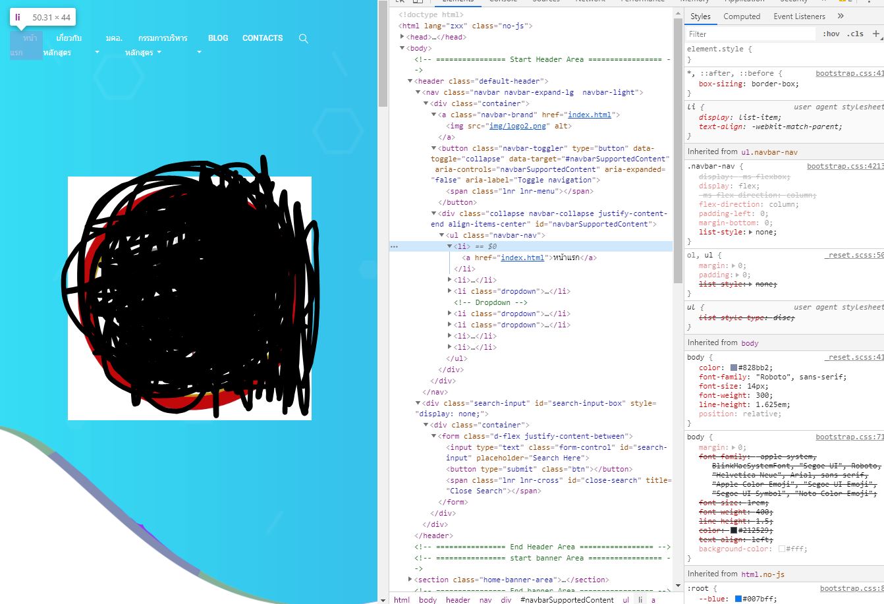Open the _reset.scss:50 source link
Image resolution: width=884 pixels, height=604 pixels.
pos(854,255)
